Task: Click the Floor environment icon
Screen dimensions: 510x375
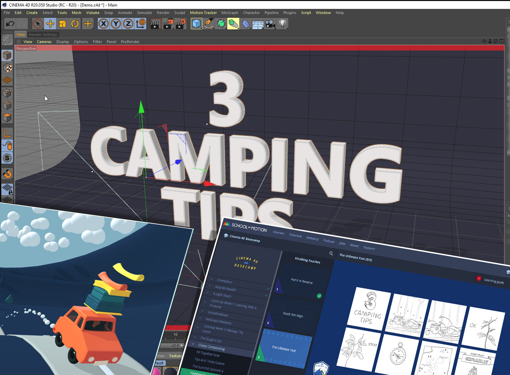Action: coord(258,24)
